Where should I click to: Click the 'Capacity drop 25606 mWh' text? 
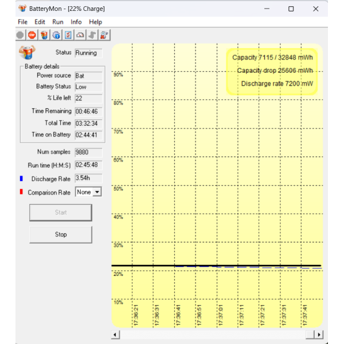275,71
